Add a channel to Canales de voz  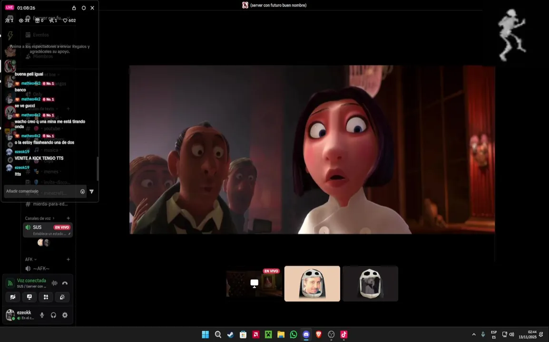point(69,218)
